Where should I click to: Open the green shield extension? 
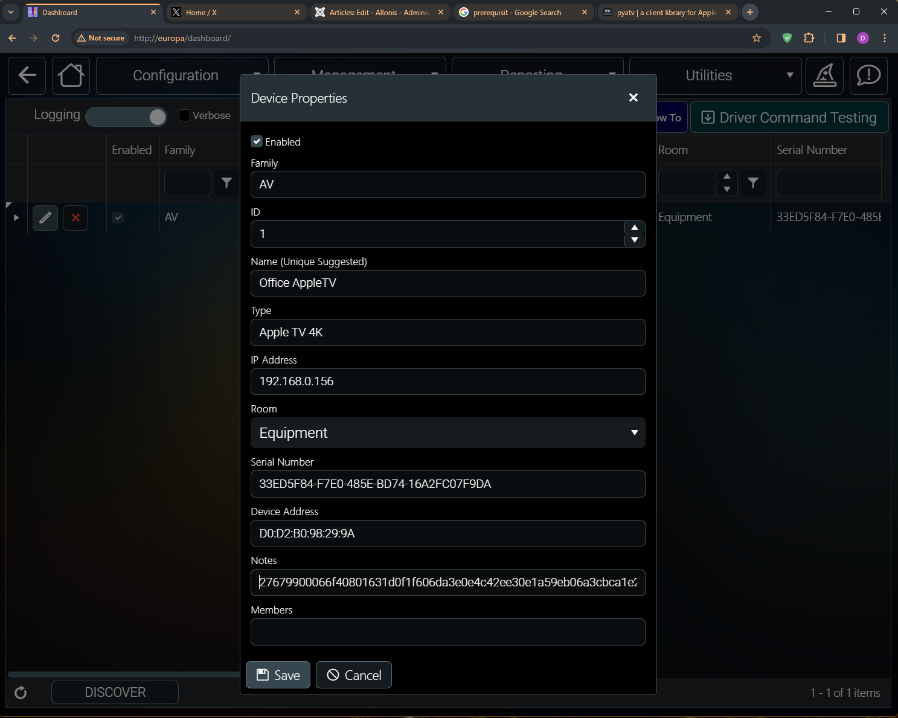[x=787, y=38]
